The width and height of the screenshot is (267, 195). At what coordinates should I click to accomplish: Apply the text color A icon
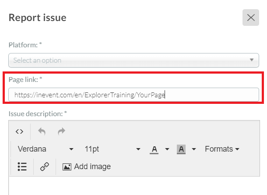[154, 149]
